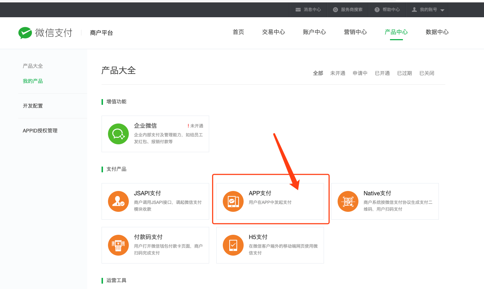Click the 服务商搜索 search icon
This screenshot has width=484, height=289.
click(335, 10)
